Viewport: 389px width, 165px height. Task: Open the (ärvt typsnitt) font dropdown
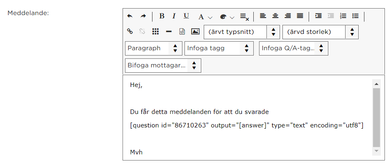pyautogui.click(x=242, y=32)
